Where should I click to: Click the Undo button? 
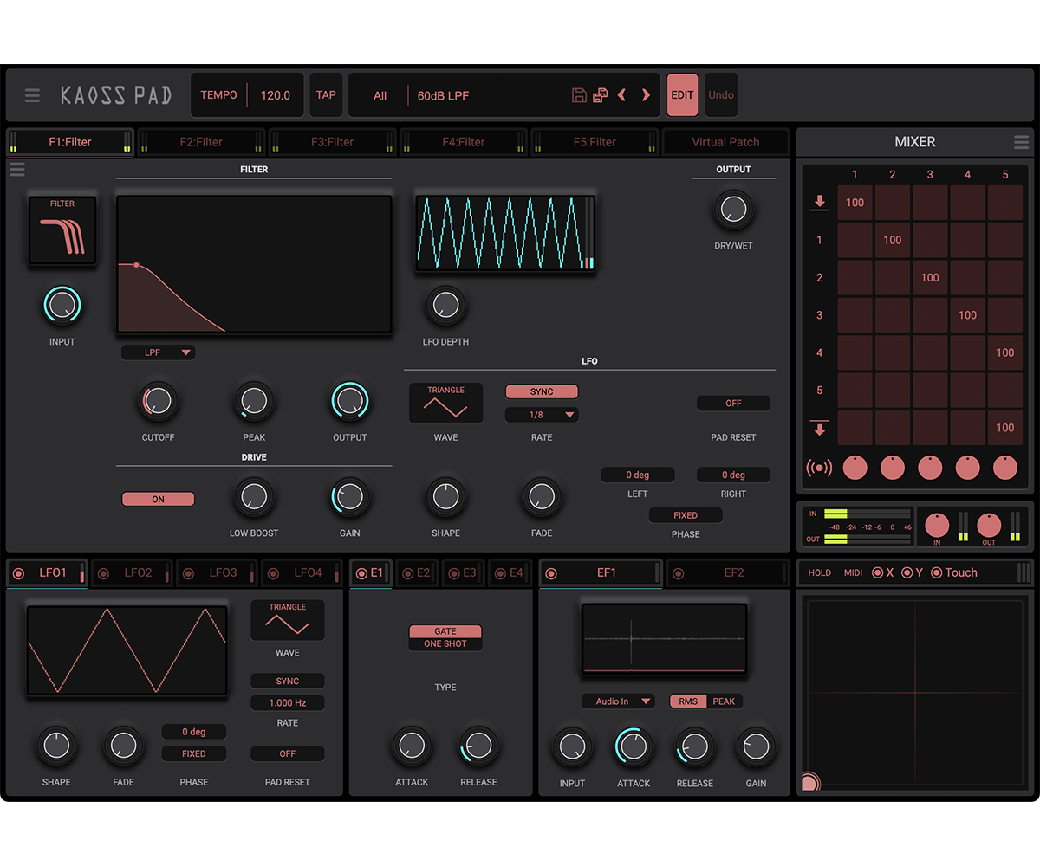pos(721,95)
